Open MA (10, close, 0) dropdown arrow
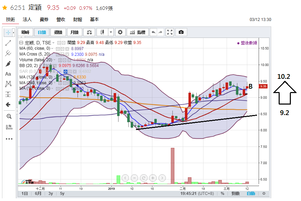This screenshot has height=201, width=301. (52, 88)
